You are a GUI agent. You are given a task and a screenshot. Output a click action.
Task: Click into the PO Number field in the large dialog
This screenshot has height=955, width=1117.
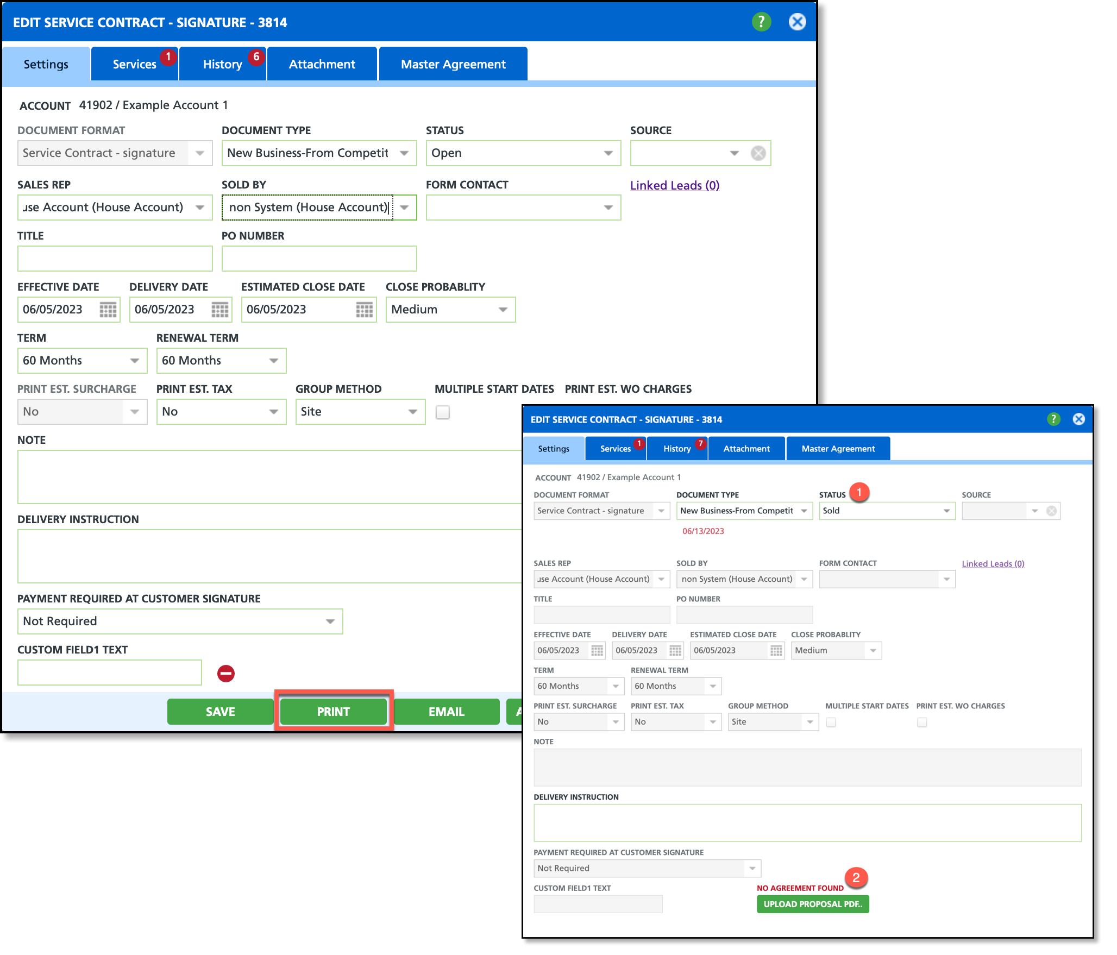point(319,259)
